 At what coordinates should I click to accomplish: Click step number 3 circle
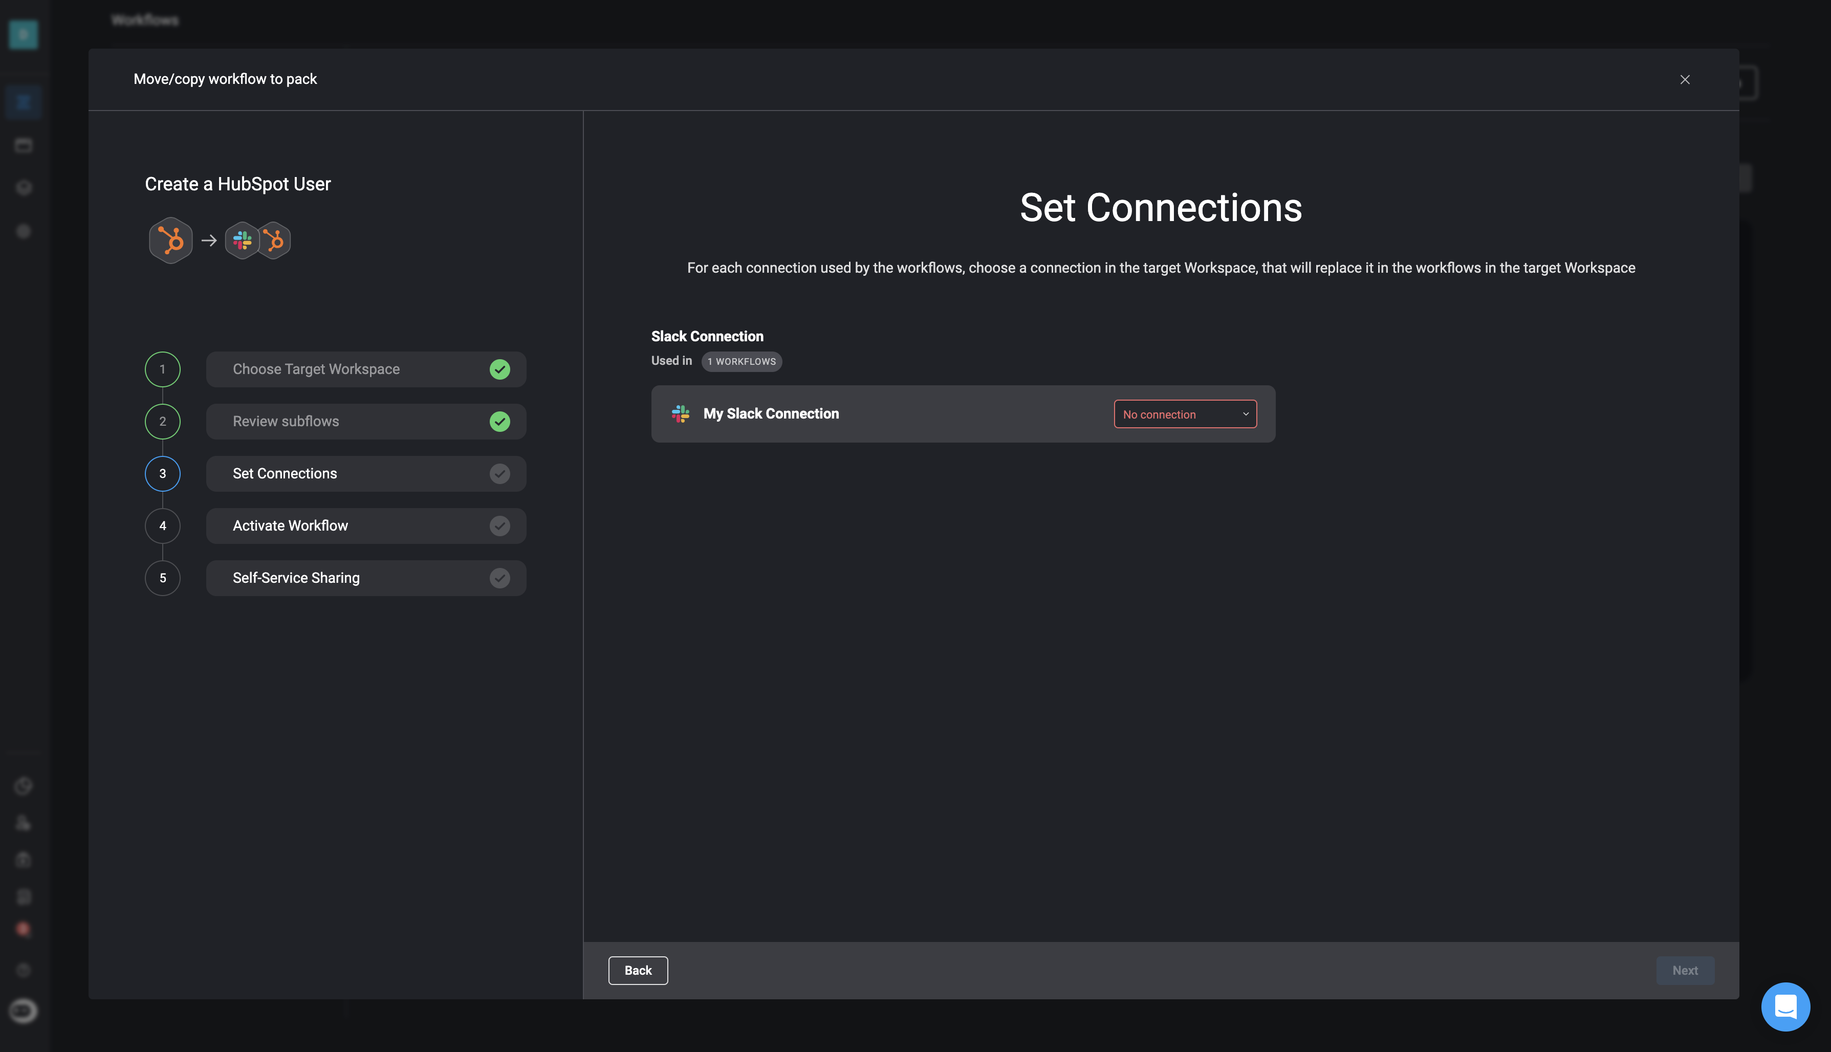[x=163, y=473]
